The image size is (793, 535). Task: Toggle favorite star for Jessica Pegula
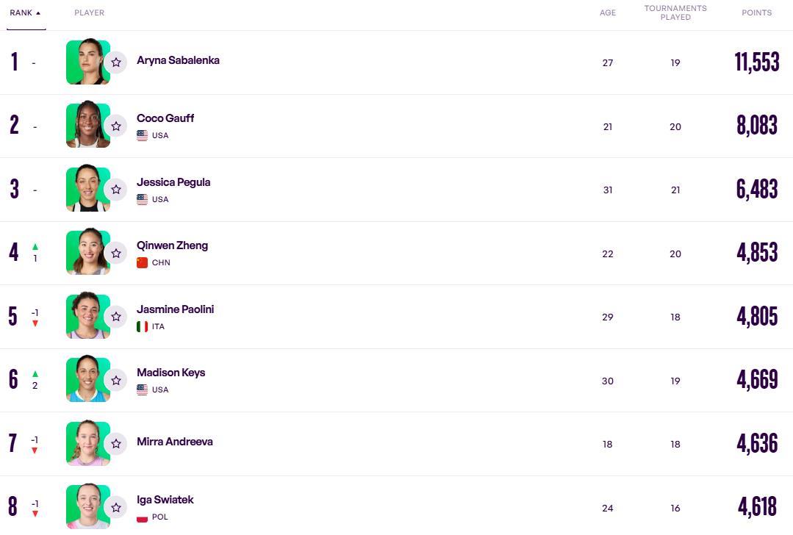coord(115,190)
